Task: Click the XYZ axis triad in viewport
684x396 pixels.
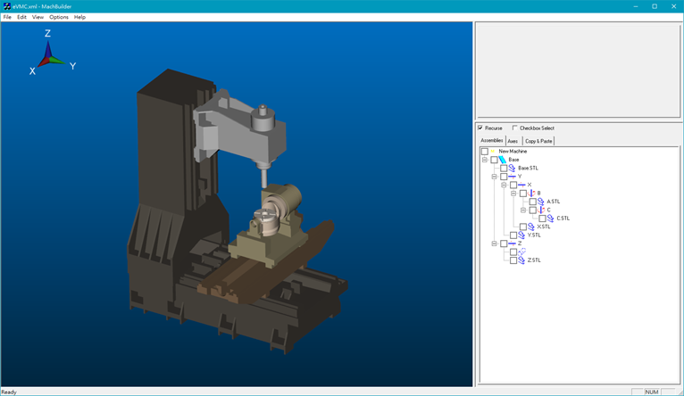Action: pyautogui.click(x=48, y=56)
